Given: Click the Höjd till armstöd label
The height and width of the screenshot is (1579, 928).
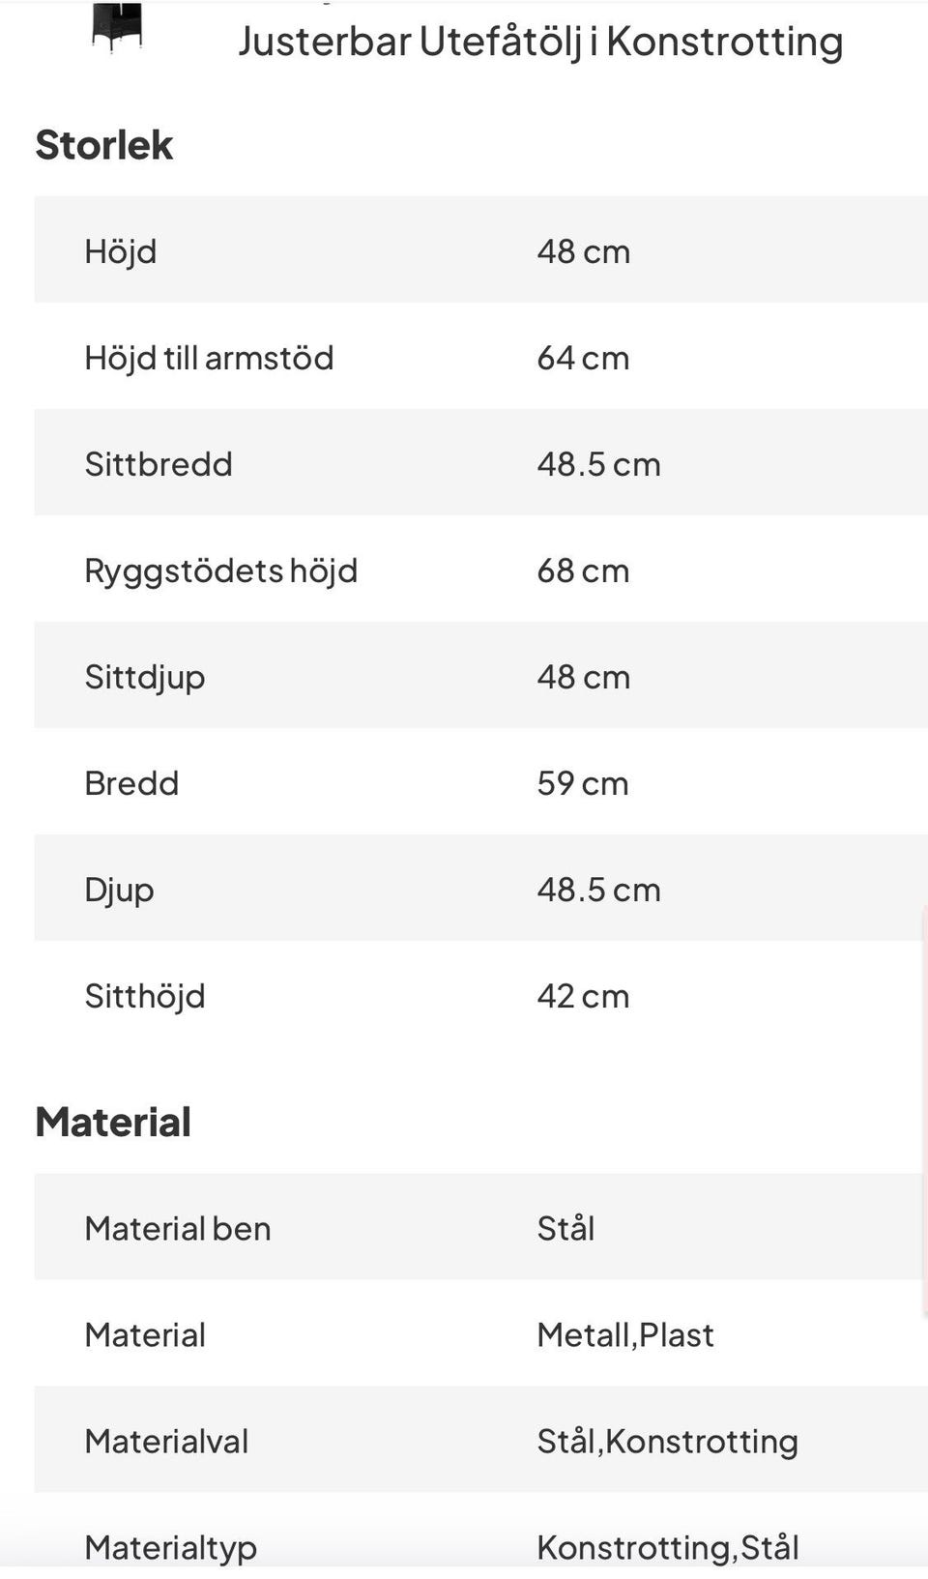Looking at the screenshot, I should [x=209, y=358].
